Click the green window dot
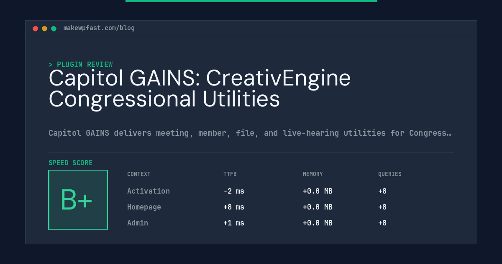This screenshot has width=502, height=264. click(54, 28)
